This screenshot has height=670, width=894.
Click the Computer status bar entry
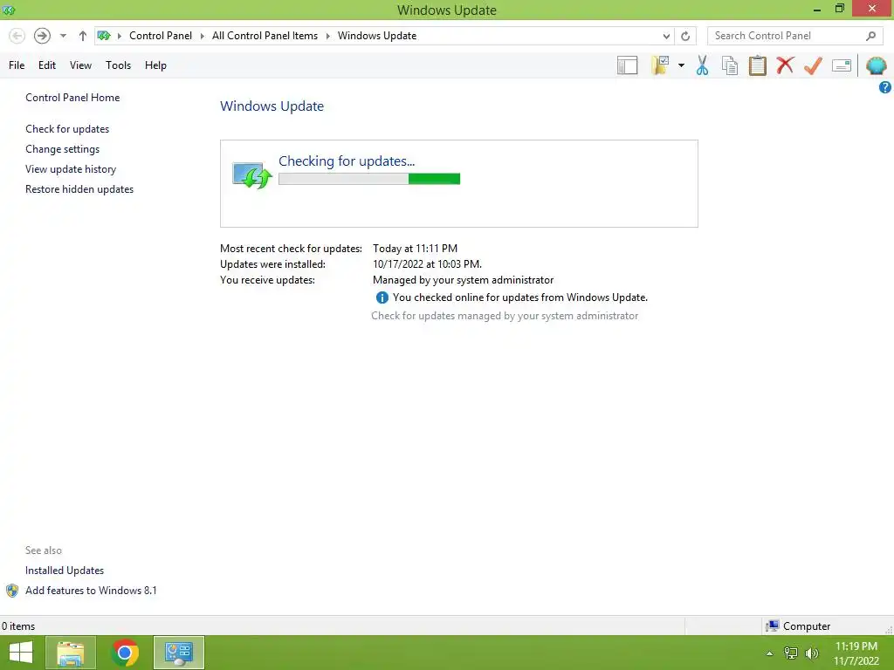tap(798, 626)
